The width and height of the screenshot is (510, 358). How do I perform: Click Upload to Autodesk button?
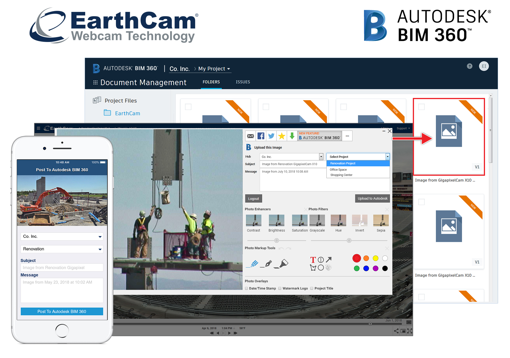[372, 198]
